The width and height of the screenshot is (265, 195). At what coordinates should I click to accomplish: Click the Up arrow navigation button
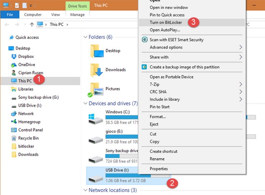(32, 24)
